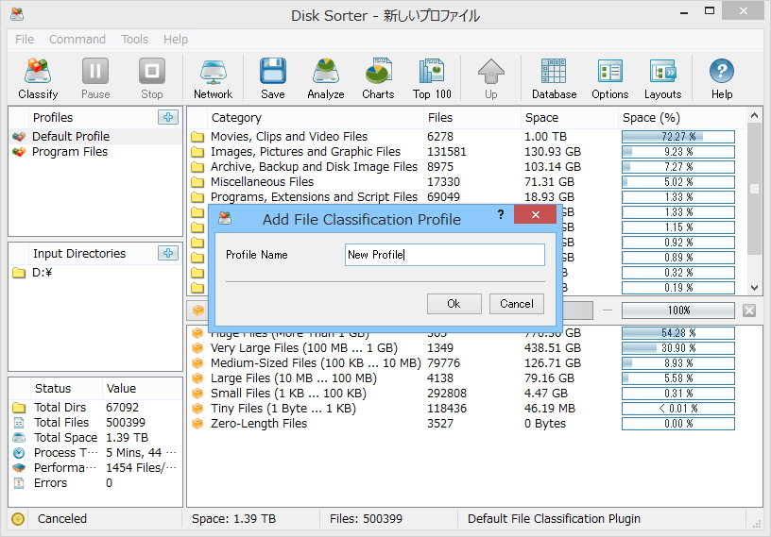771x537 pixels.
Task: Close the Add File Classification Profile dialog
Action: pos(535,214)
